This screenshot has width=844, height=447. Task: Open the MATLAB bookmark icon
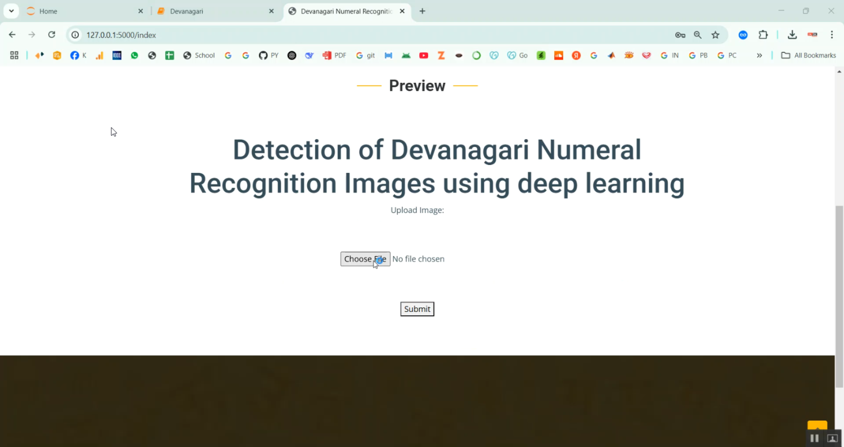(611, 55)
